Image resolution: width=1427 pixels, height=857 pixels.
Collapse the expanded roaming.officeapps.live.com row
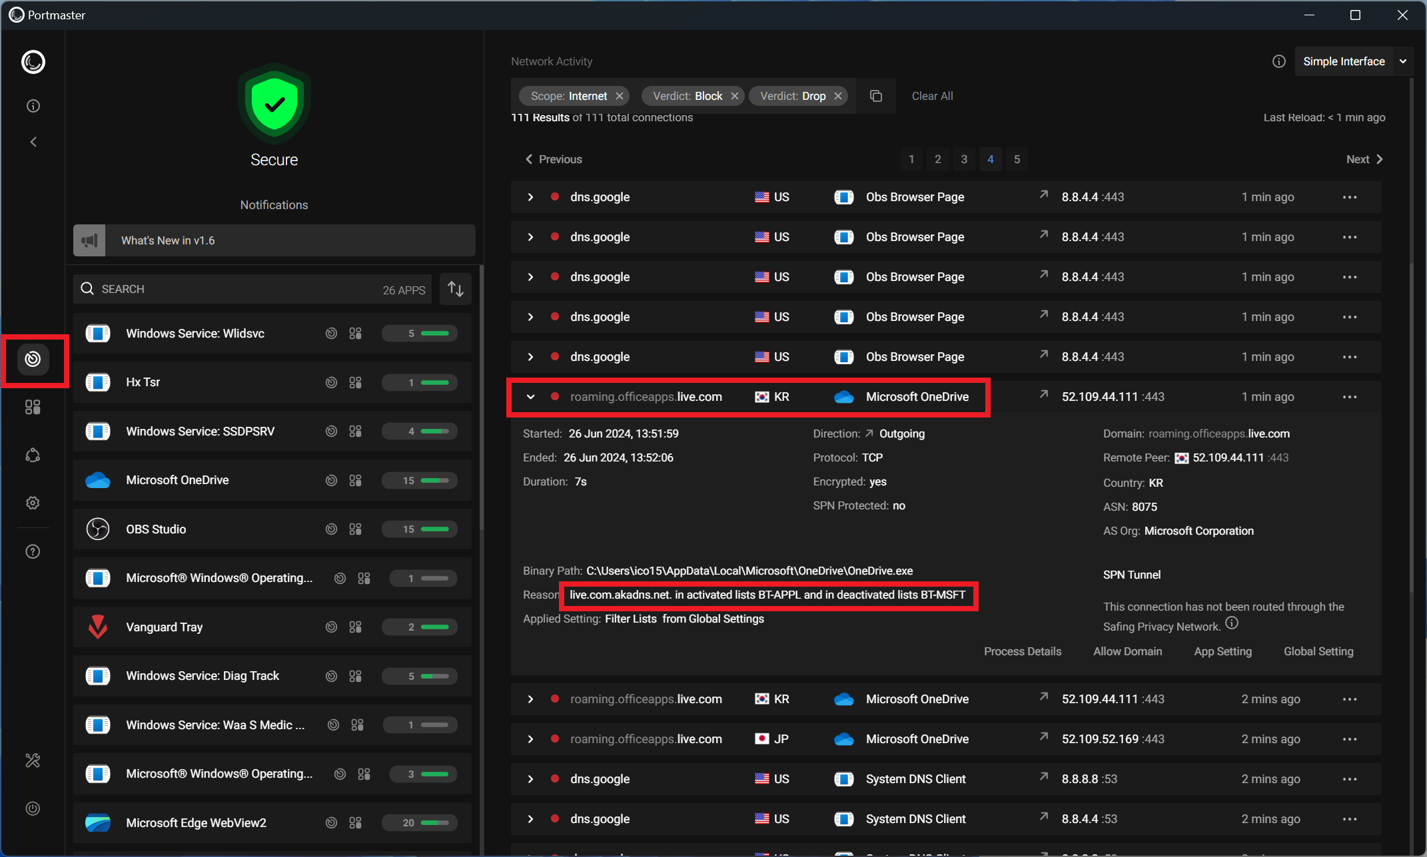530,397
